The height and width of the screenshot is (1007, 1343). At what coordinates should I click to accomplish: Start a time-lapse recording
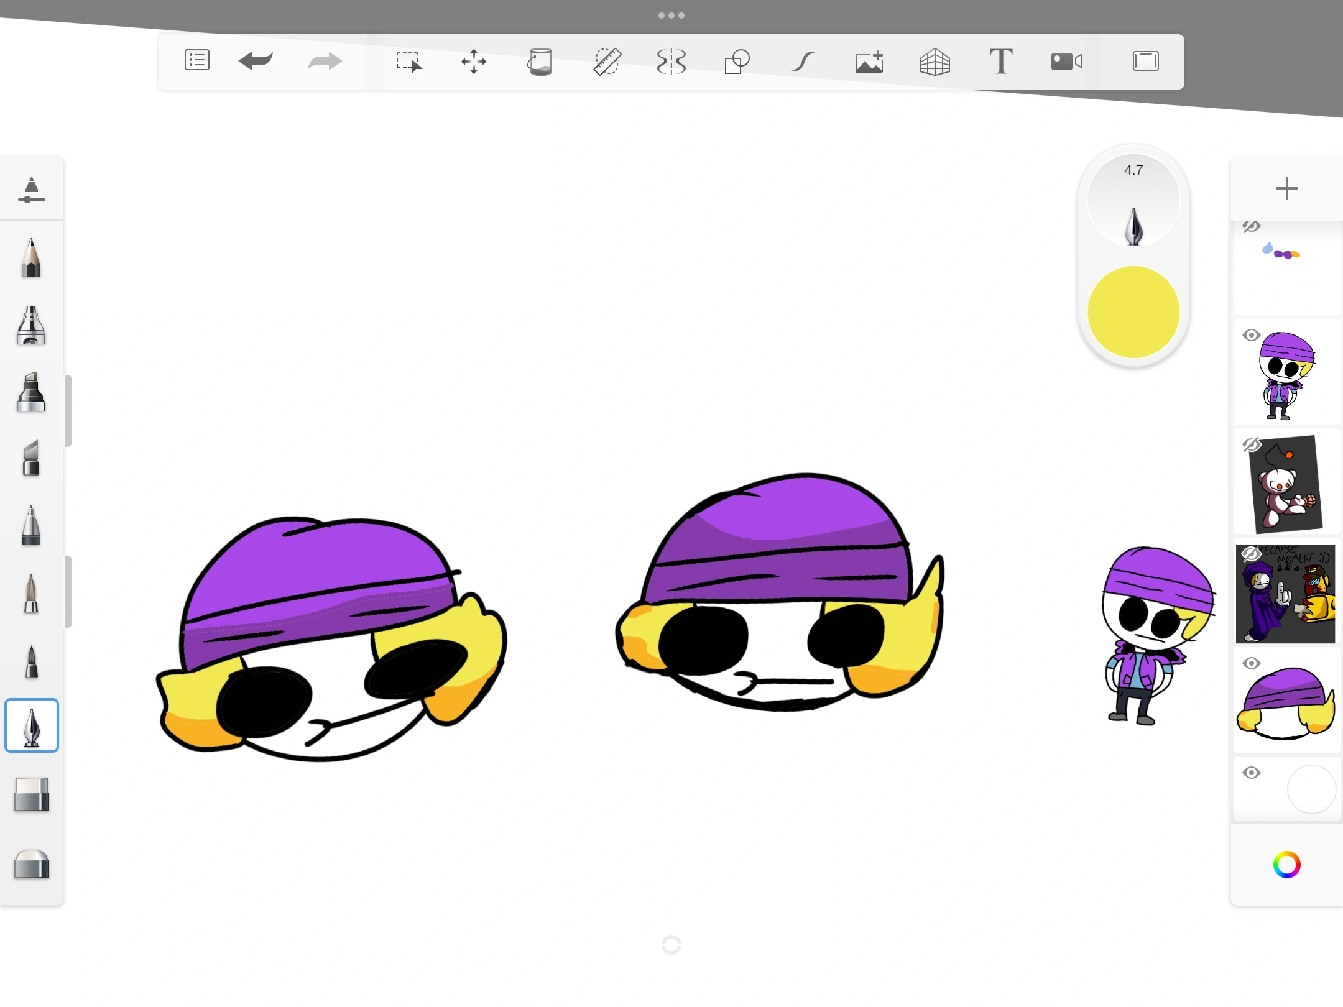1066,61
